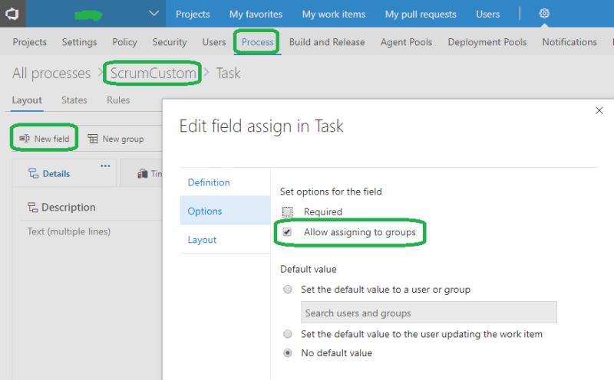This screenshot has width=614, height=380.
Task: Close the Edit field dialog
Action: 599,110
